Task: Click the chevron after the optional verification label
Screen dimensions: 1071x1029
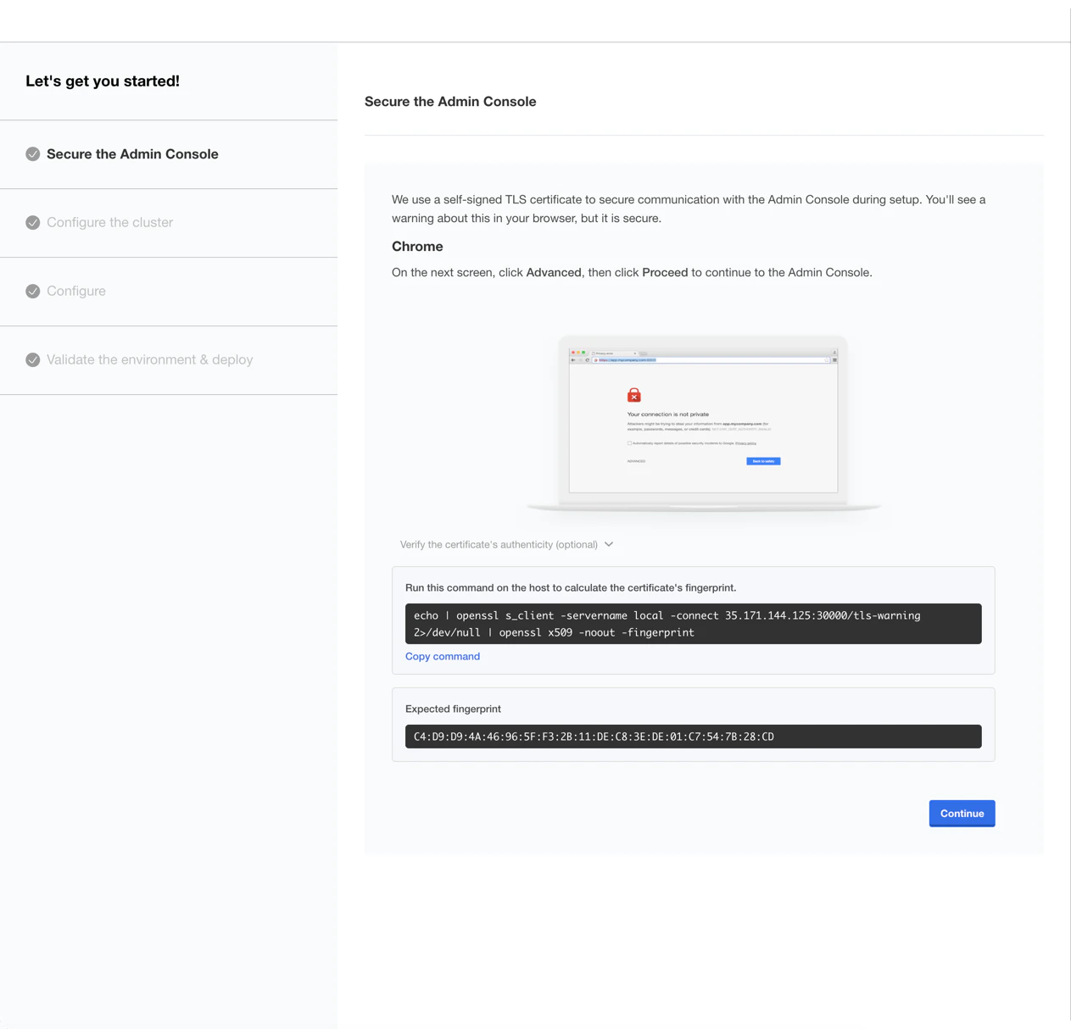Action: click(608, 544)
